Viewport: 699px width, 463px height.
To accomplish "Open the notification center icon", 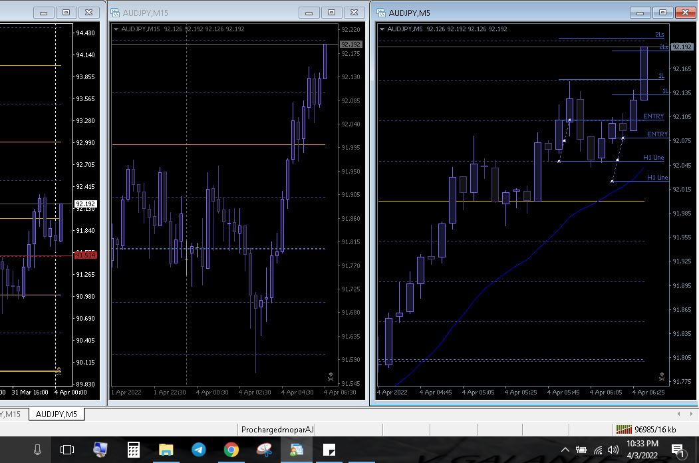I will pos(678,450).
